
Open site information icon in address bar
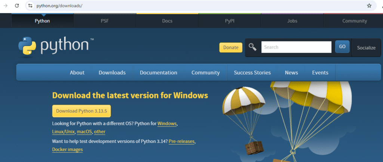30,6
